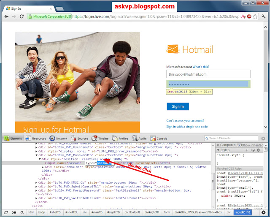Open the Chrome wrench menu

coord(263,16)
